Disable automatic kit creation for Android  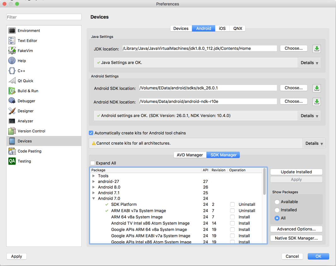tap(91, 133)
